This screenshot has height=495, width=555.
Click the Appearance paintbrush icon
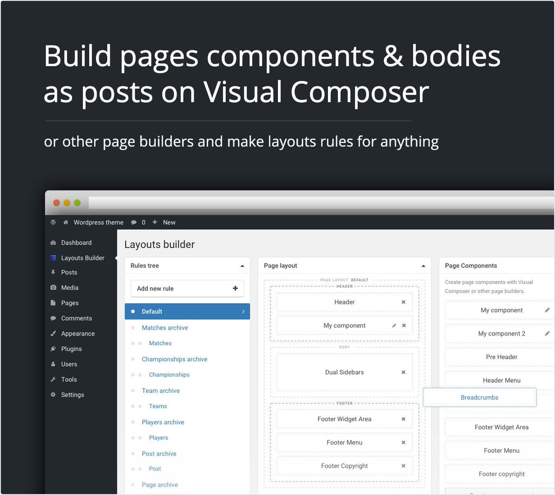pyautogui.click(x=53, y=334)
